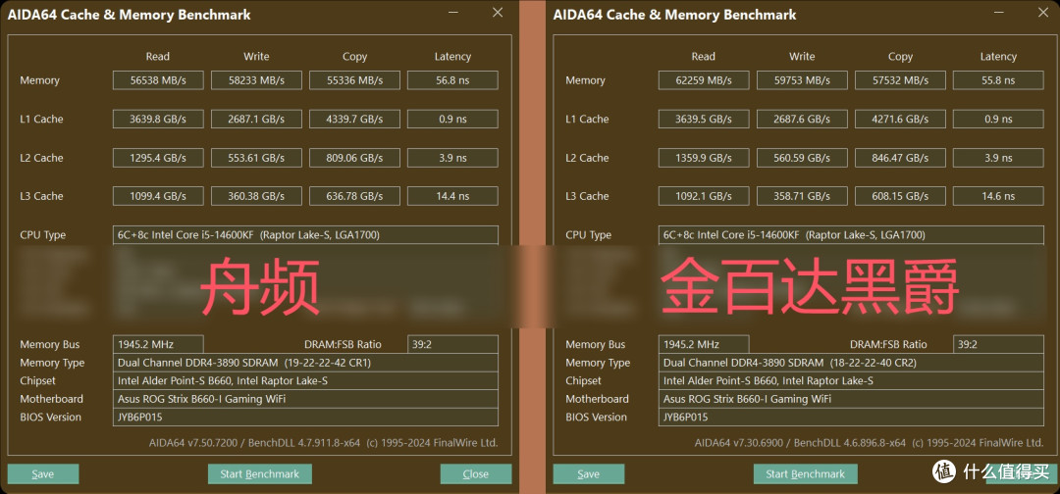This screenshot has height=494, width=1060.
Task: Select the Memory Write value 59753 MB/s
Action: coord(802,80)
